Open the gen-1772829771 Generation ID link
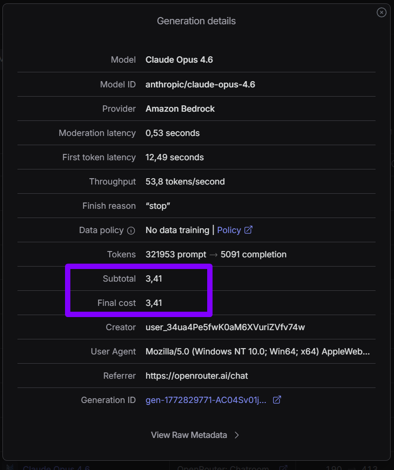Viewport: 394px width, 470px height. coord(206,400)
